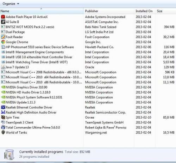Screen dimensions: 176x163
Task: Click the TeamSpeak 3 Client icon
Action: tap(3, 122)
